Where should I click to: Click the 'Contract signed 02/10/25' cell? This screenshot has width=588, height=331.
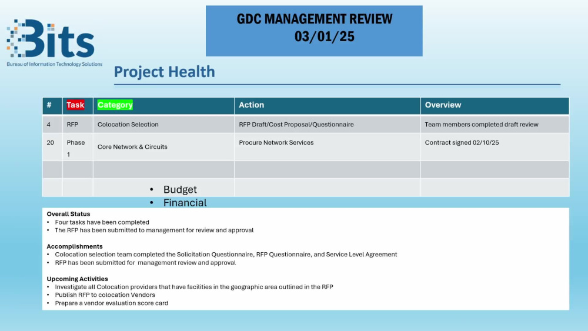[495, 147]
